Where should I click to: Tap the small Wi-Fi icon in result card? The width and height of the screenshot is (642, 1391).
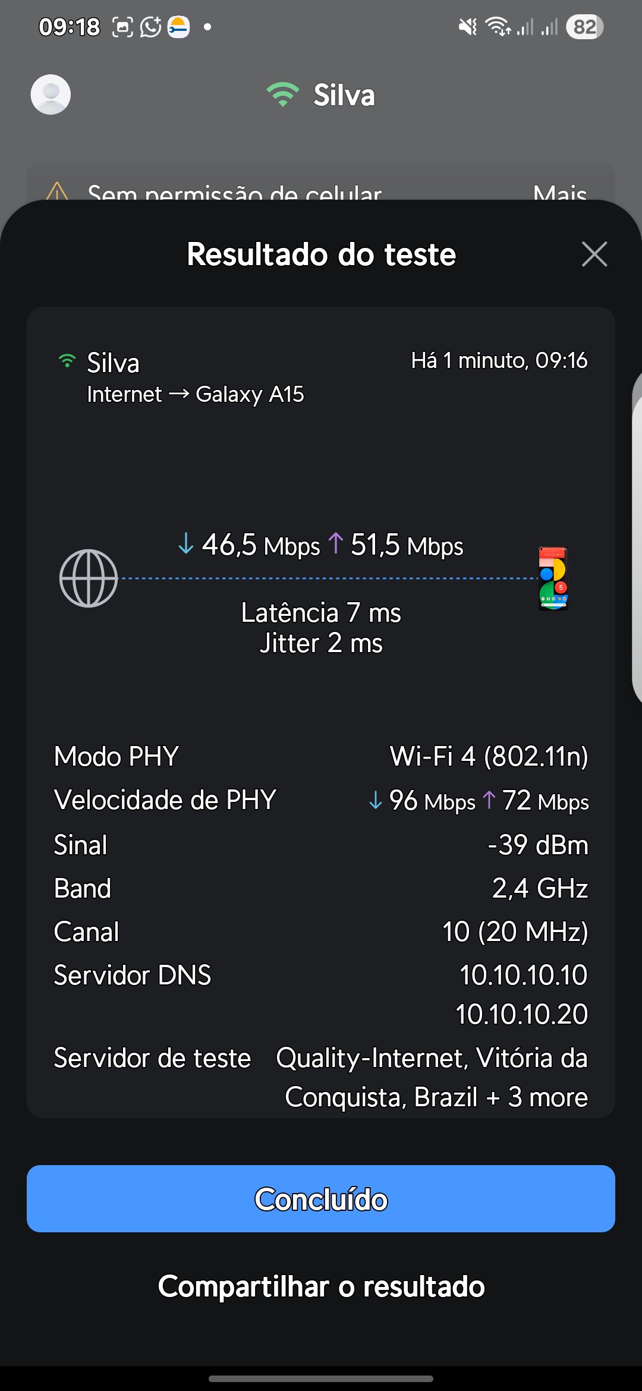point(67,361)
